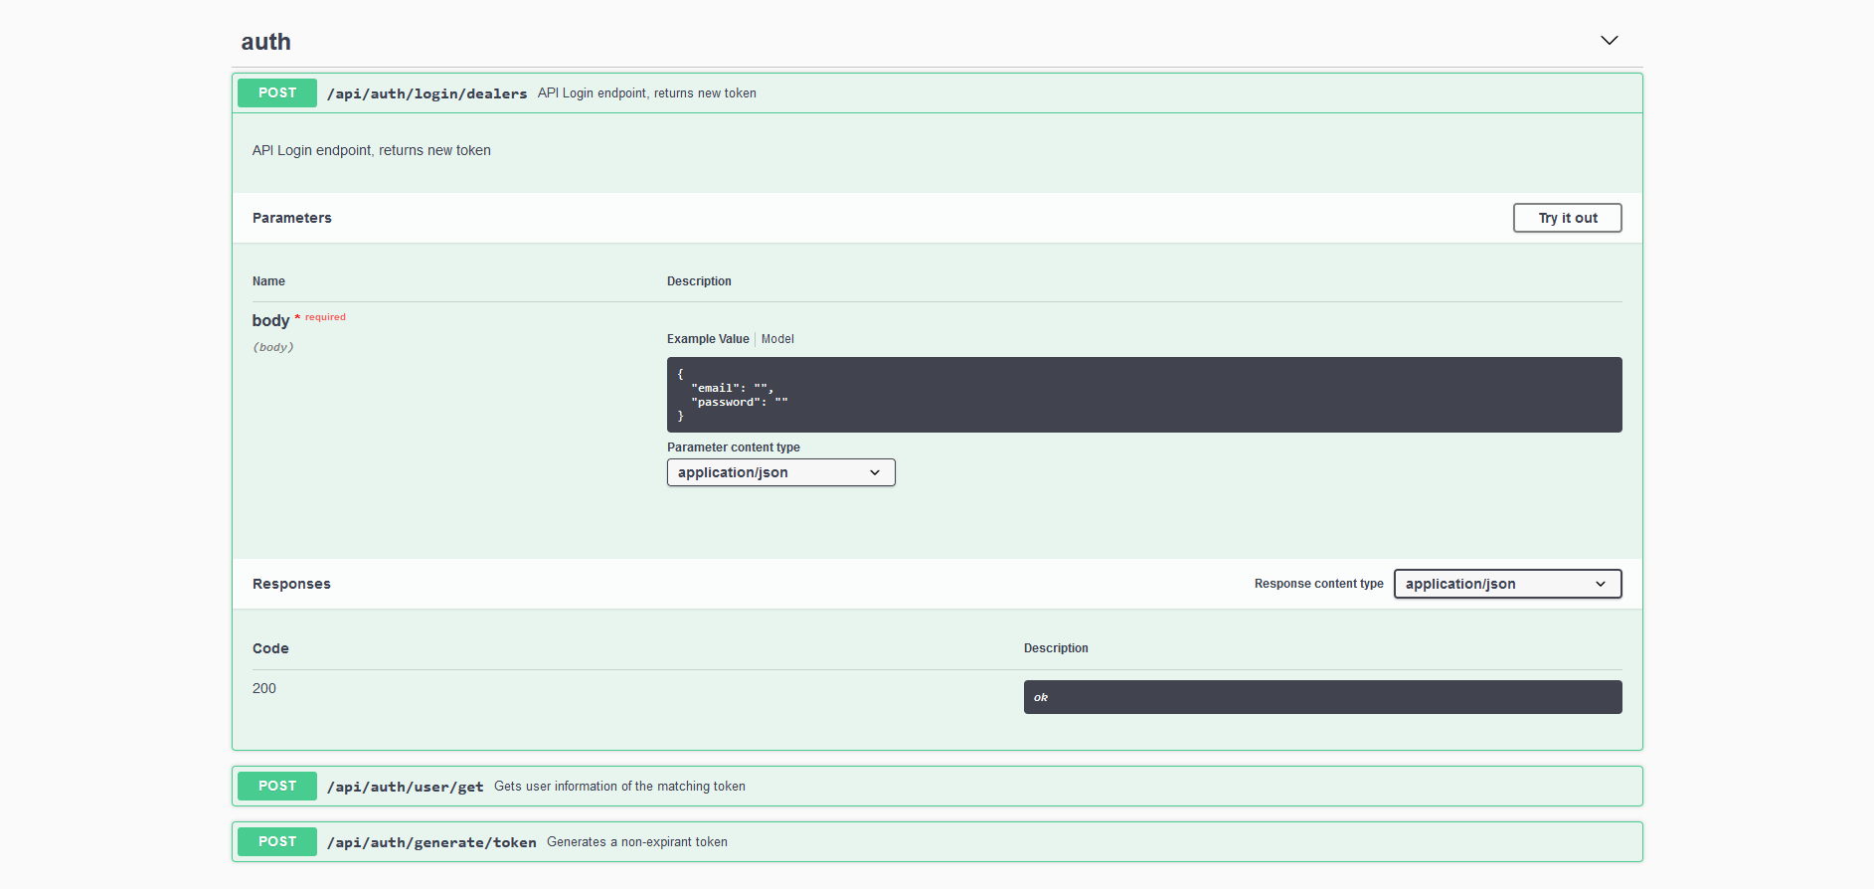Collapse the auth section chevron
The width and height of the screenshot is (1874, 889).
tap(1609, 41)
